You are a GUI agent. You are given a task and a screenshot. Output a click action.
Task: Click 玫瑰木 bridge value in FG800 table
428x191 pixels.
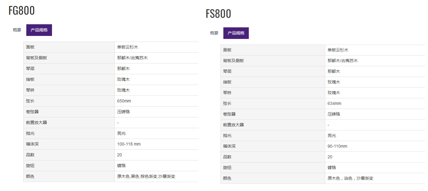tap(123, 90)
